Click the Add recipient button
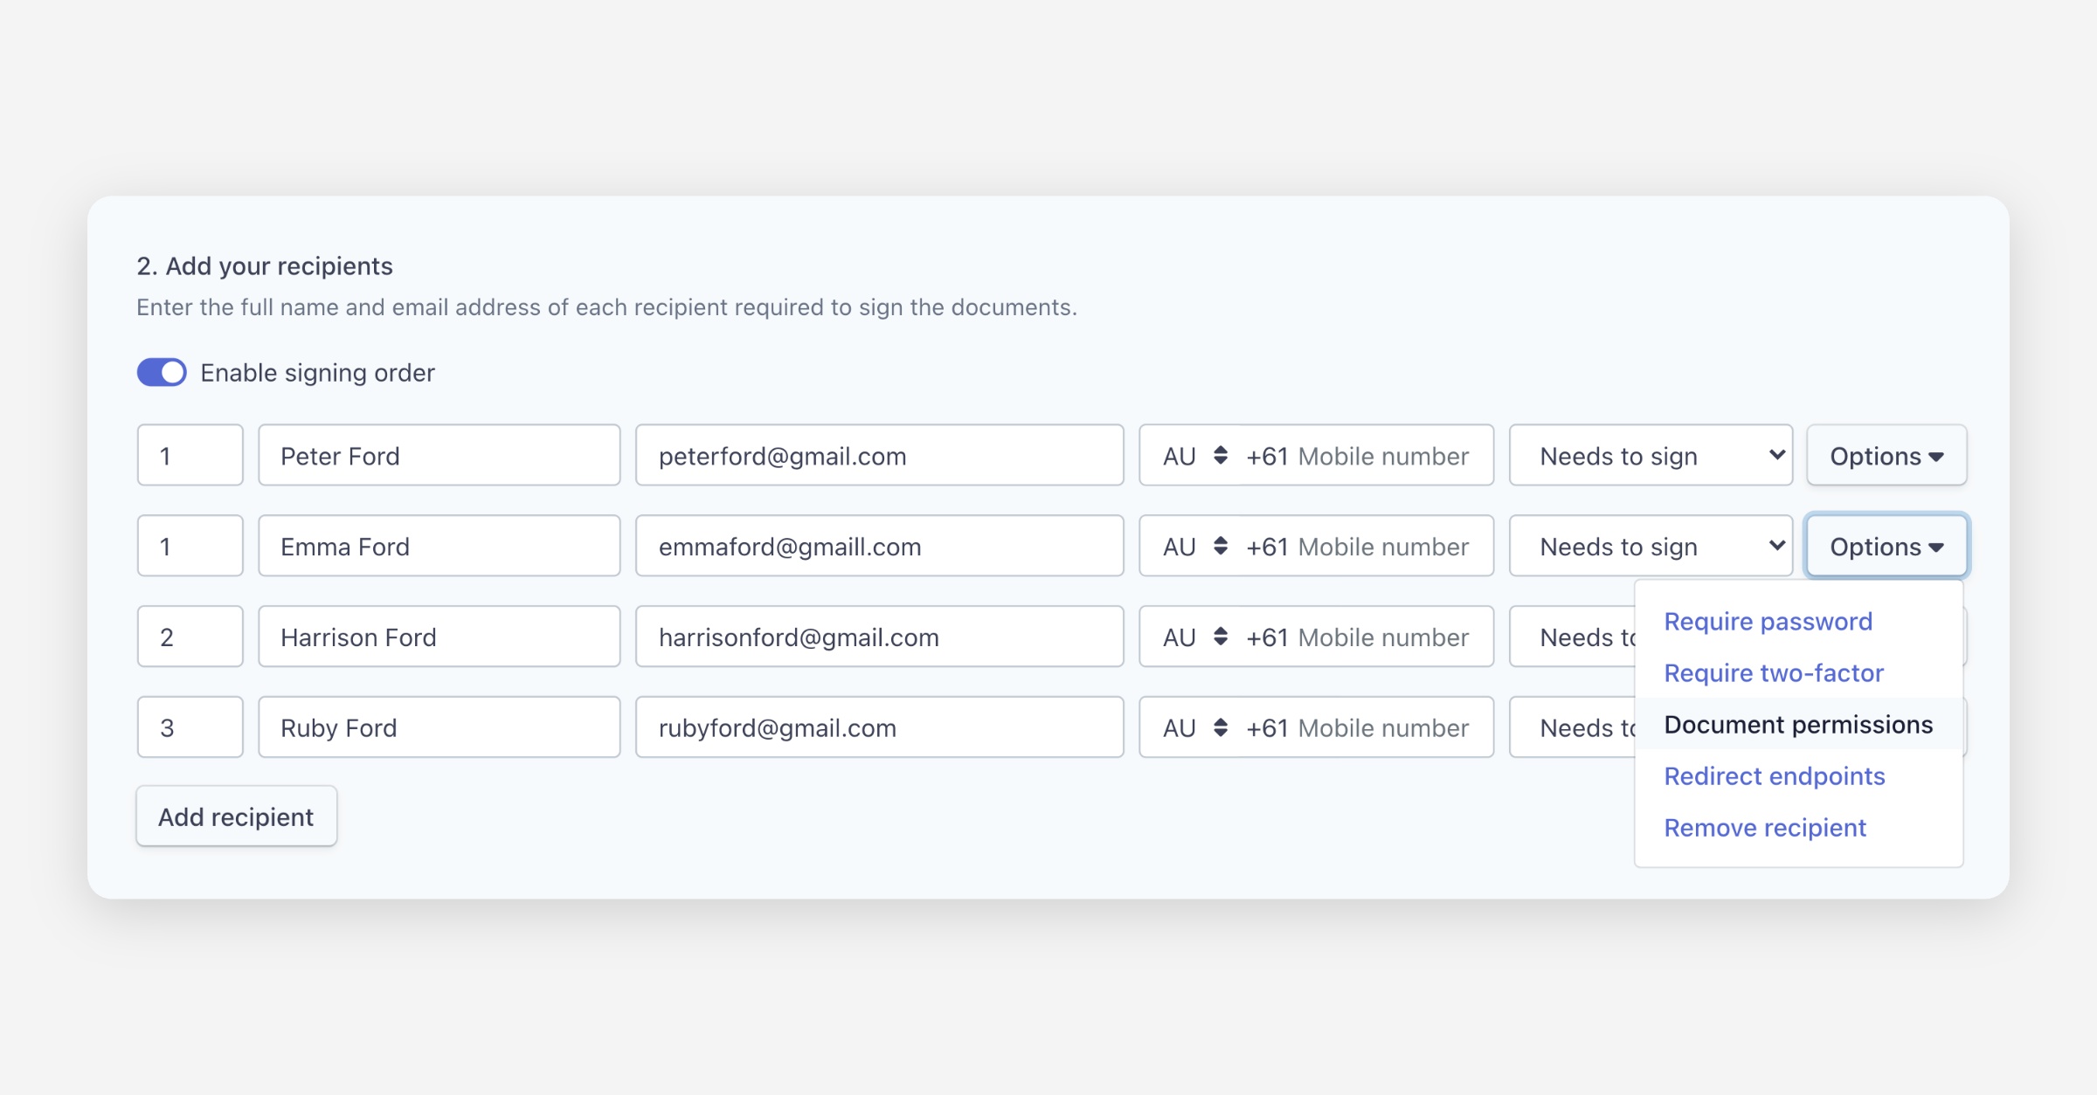The width and height of the screenshot is (2097, 1095). pyautogui.click(x=236, y=817)
